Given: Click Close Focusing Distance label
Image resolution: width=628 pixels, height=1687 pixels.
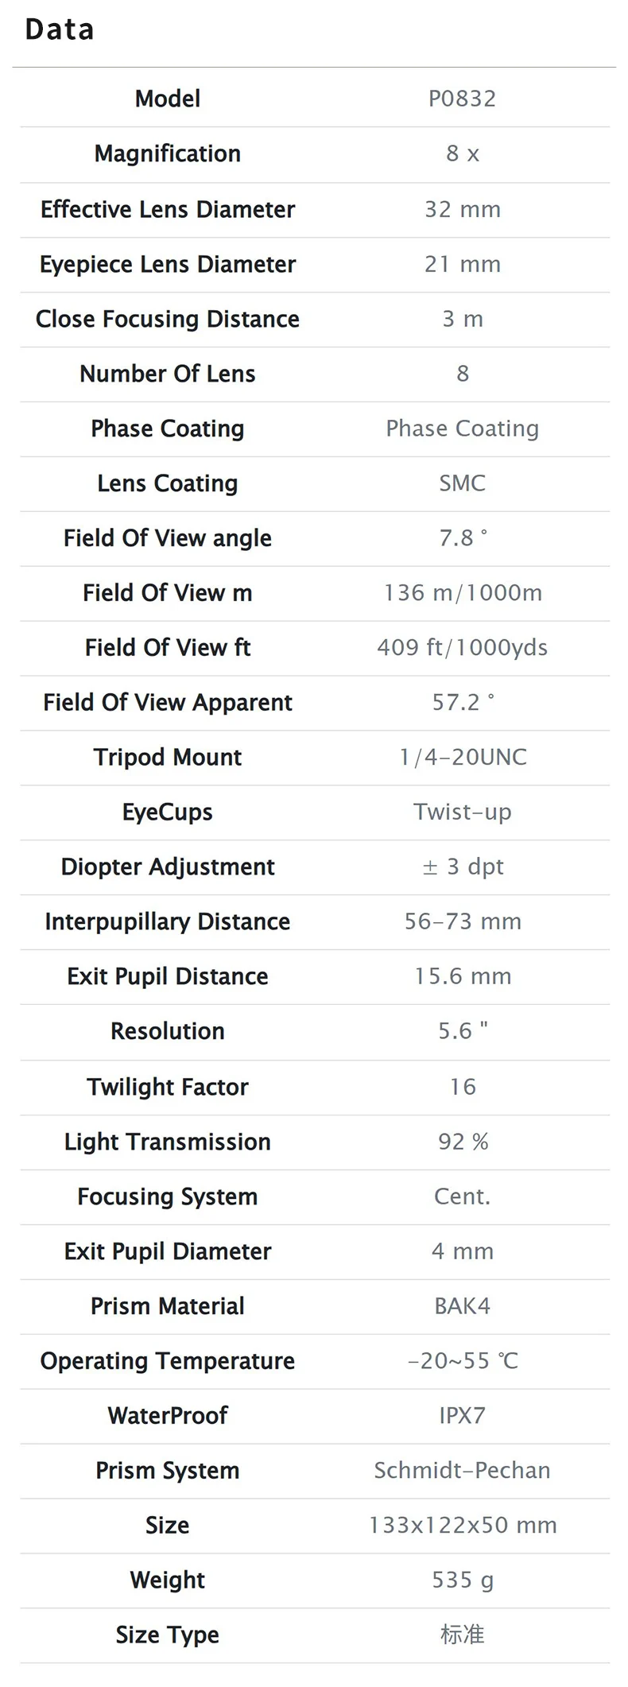Looking at the screenshot, I should click(x=168, y=319).
